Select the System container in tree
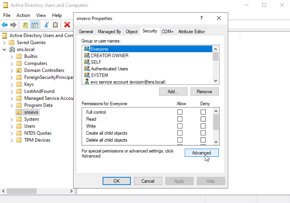290x203 pixels. (x=31, y=119)
